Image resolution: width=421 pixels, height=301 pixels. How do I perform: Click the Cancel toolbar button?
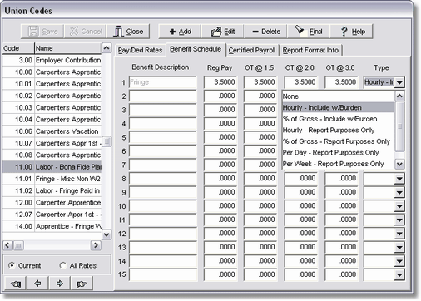tap(86, 32)
